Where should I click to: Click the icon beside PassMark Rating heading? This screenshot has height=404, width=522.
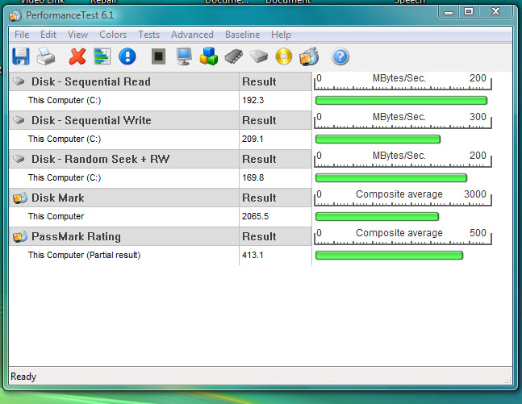pos(20,236)
